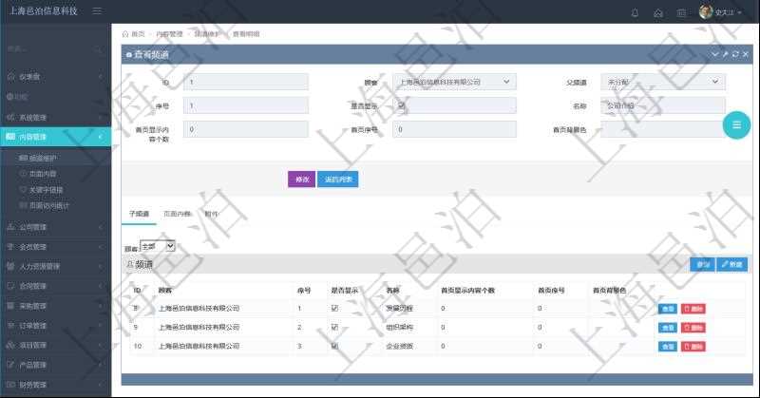
Task: Click the home icon in top bar
Action: 658,12
